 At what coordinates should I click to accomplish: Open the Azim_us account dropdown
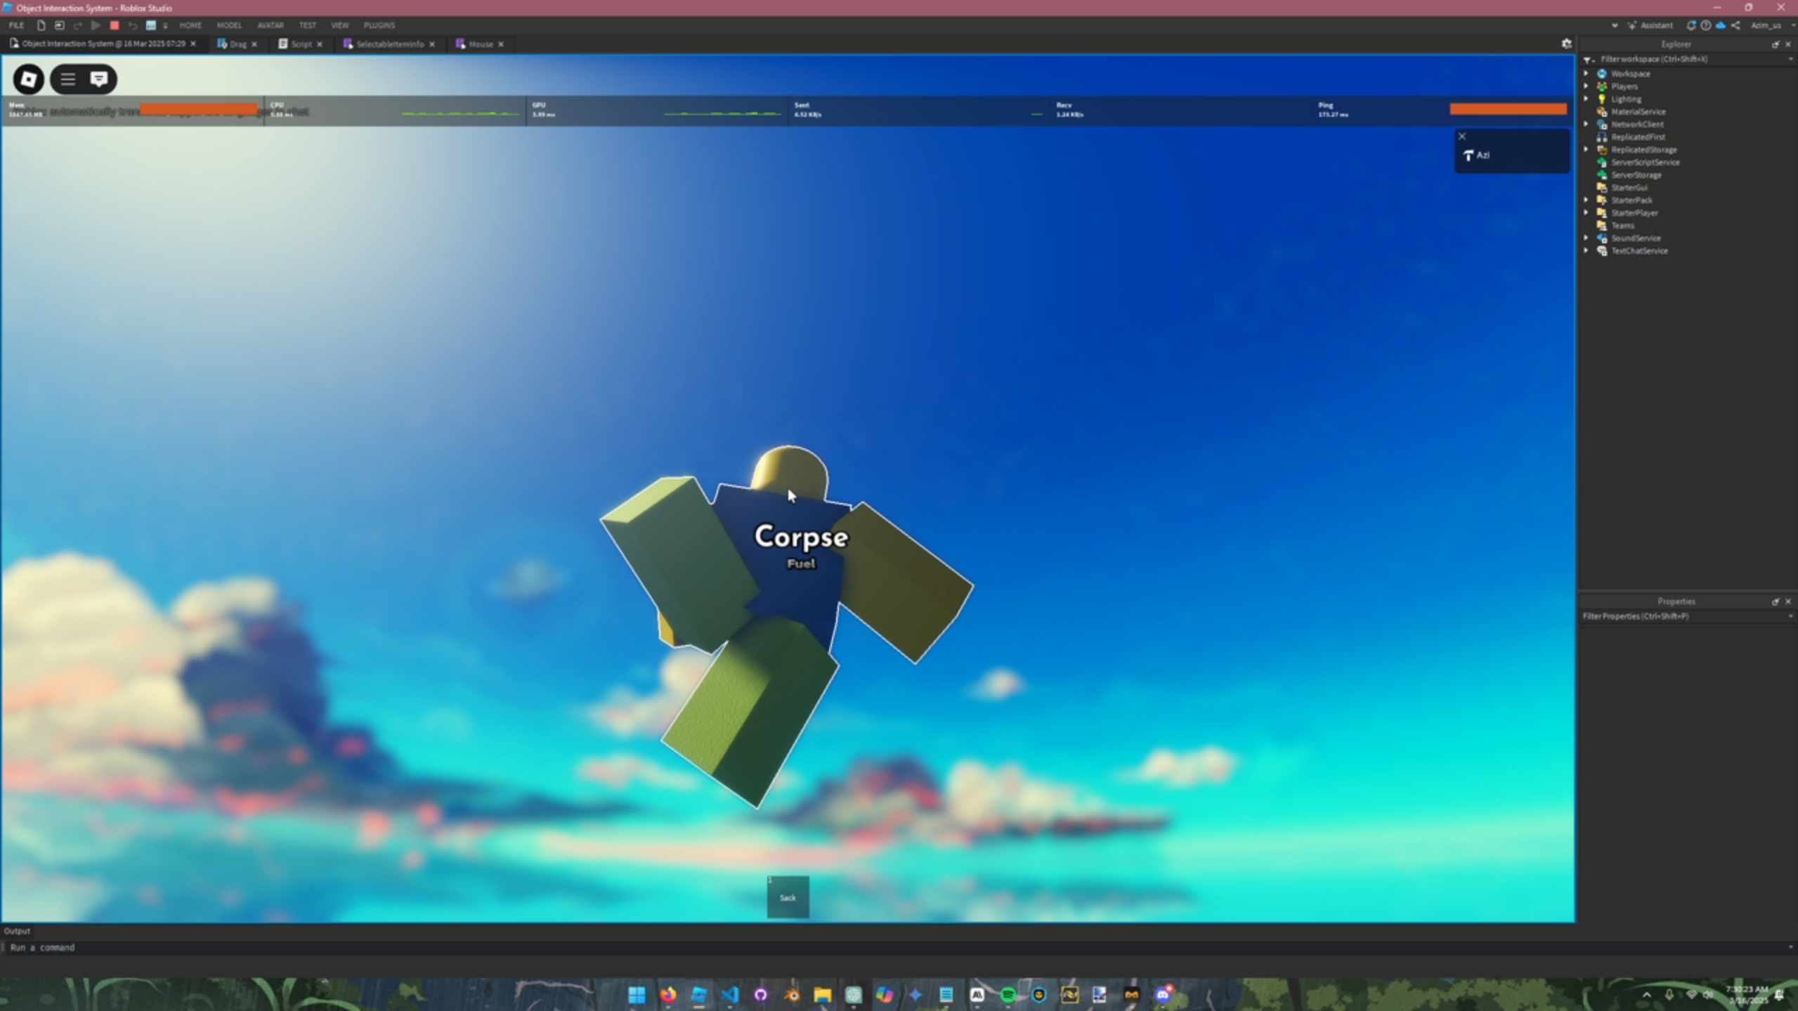1770,25
